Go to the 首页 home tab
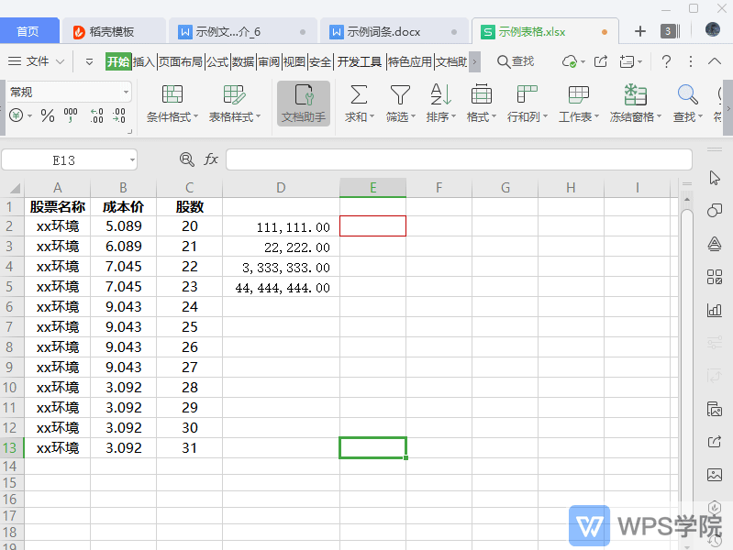The width and height of the screenshot is (733, 550). [x=28, y=31]
